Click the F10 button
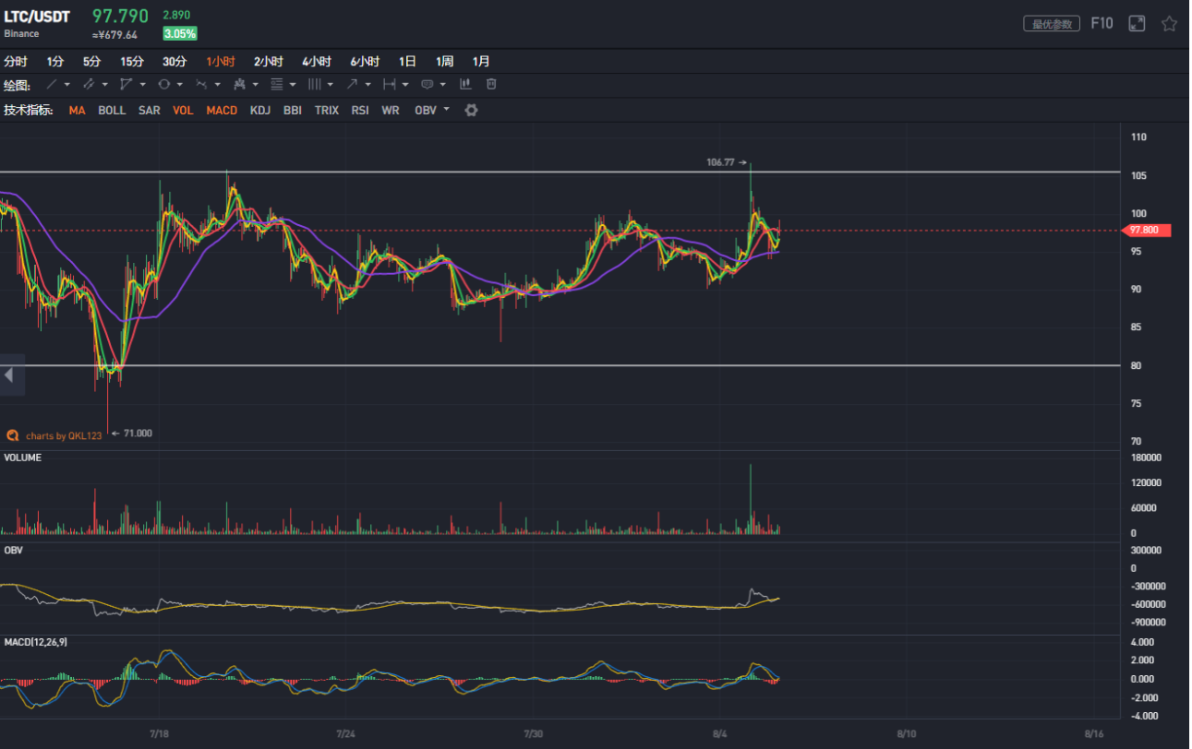The height and width of the screenshot is (749, 1192). (1102, 23)
